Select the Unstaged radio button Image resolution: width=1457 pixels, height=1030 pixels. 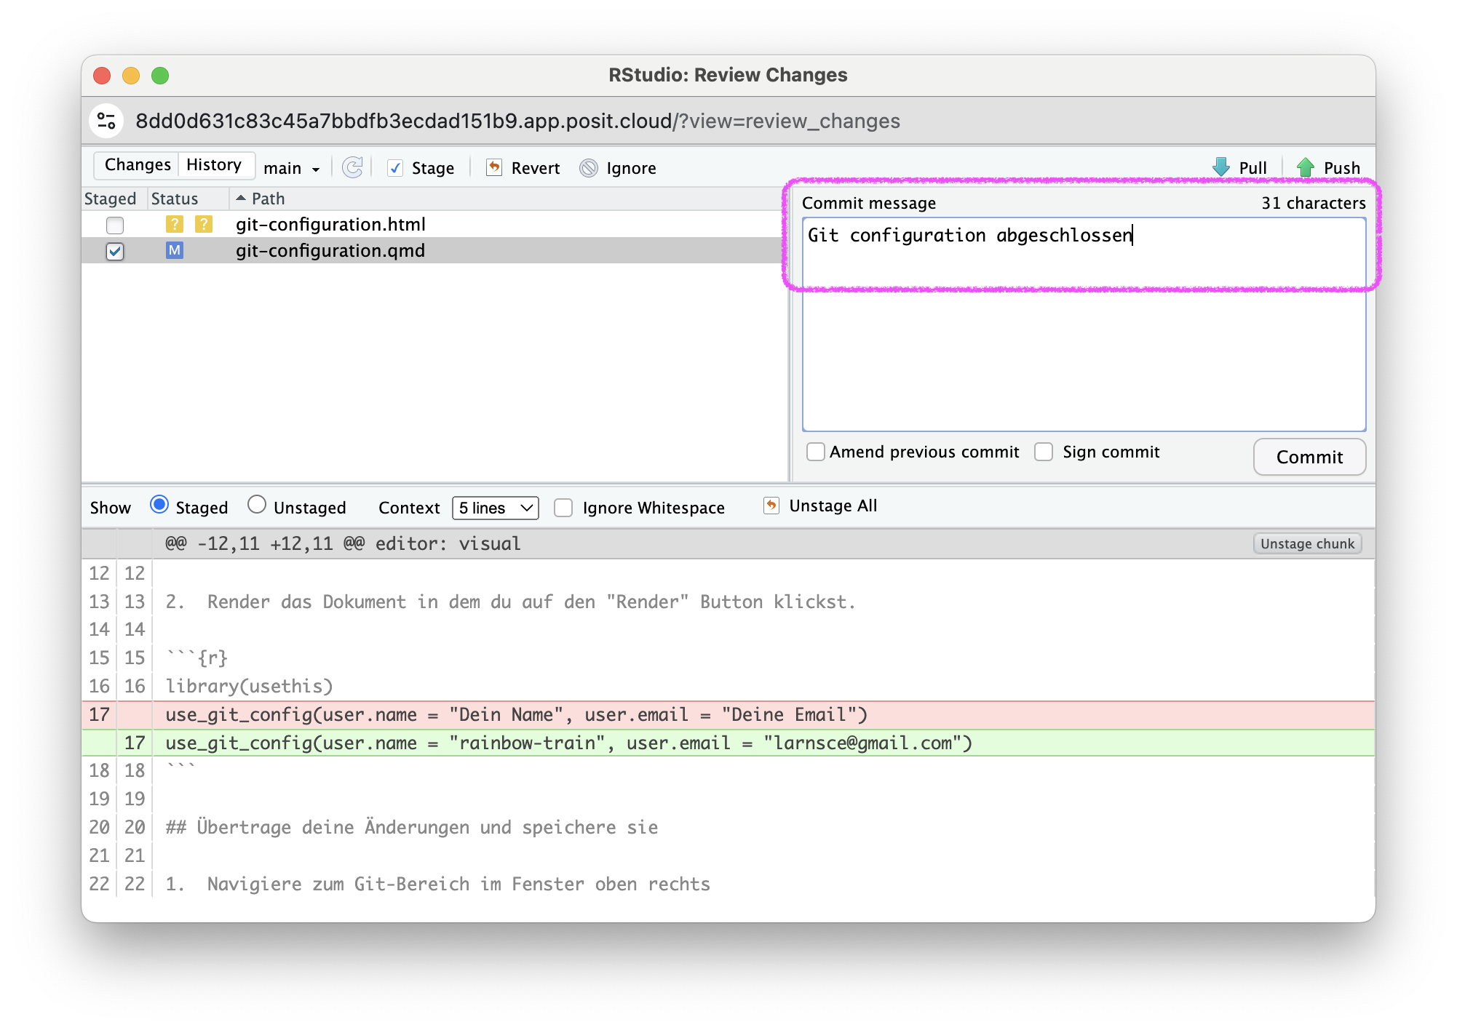click(256, 505)
